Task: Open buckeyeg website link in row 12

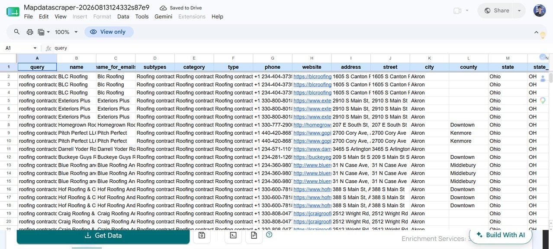Action: click(312, 157)
